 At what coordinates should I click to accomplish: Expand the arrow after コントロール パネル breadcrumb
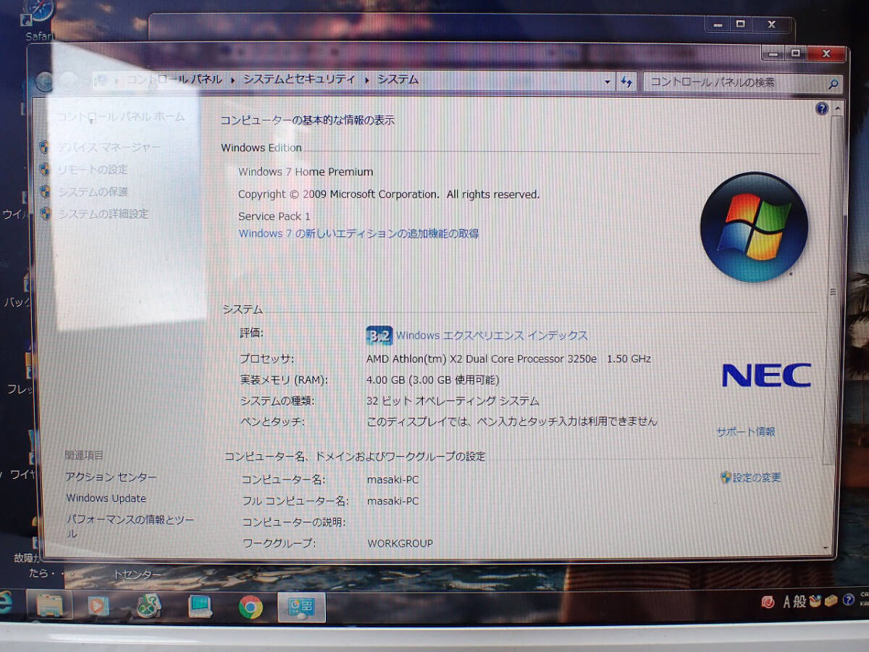(x=232, y=80)
